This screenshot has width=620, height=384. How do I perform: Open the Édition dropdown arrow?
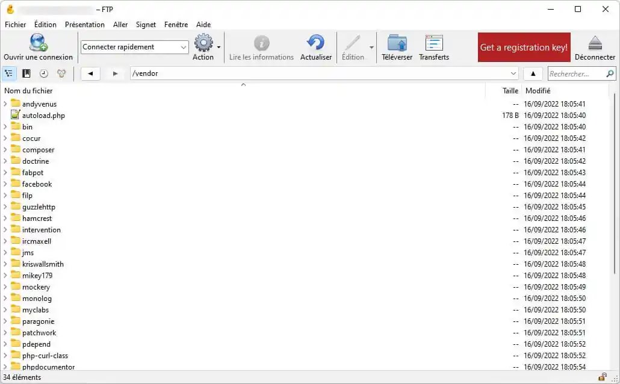click(x=371, y=48)
